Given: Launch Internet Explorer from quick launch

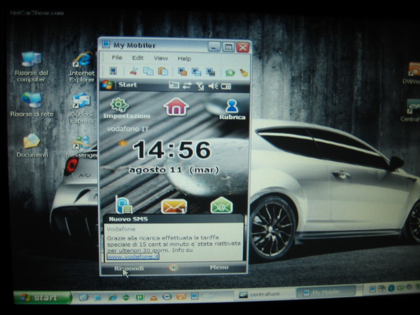Looking at the screenshot, I should click(x=112, y=297).
